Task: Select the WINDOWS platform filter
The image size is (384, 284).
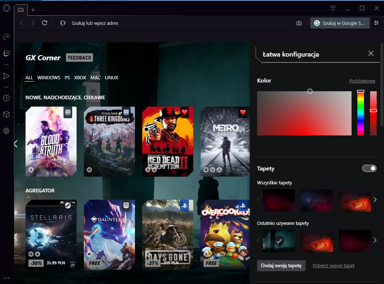Action: point(49,78)
